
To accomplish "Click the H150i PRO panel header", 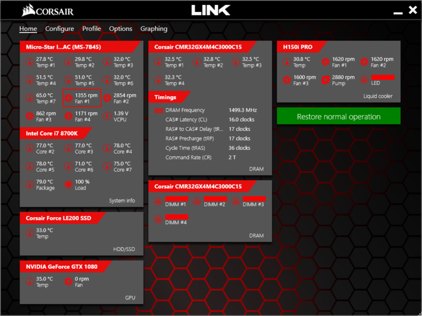I will pos(302,47).
